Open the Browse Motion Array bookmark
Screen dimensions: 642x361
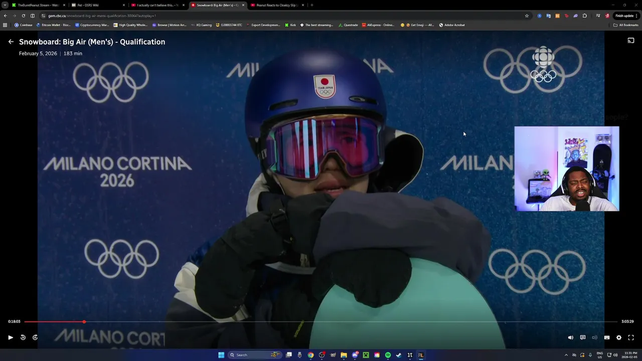pos(170,25)
